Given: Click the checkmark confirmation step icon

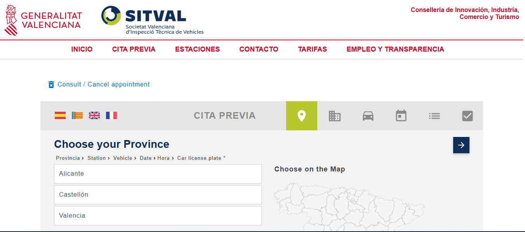Looking at the screenshot, I should point(467,116).
